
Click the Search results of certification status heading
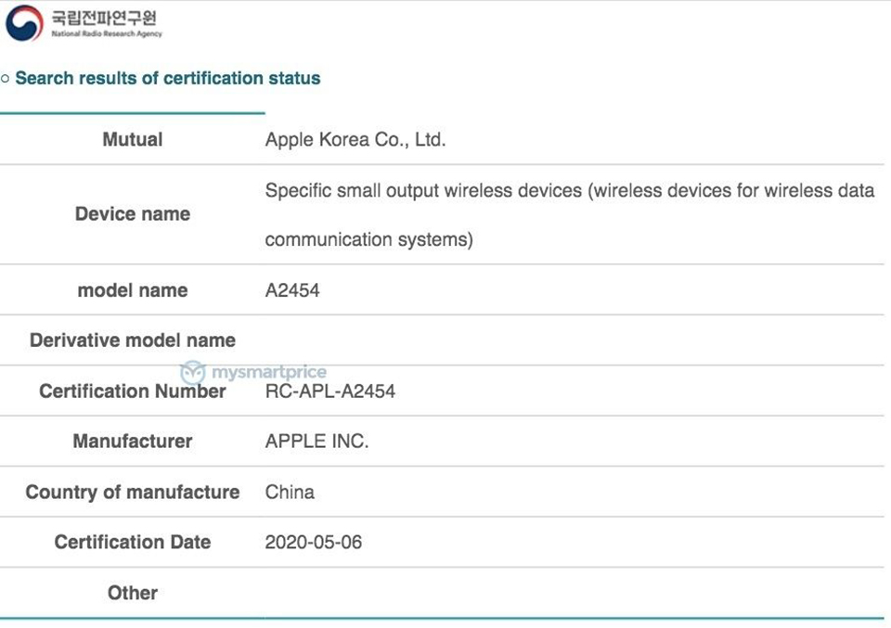(x=167, y=79)
